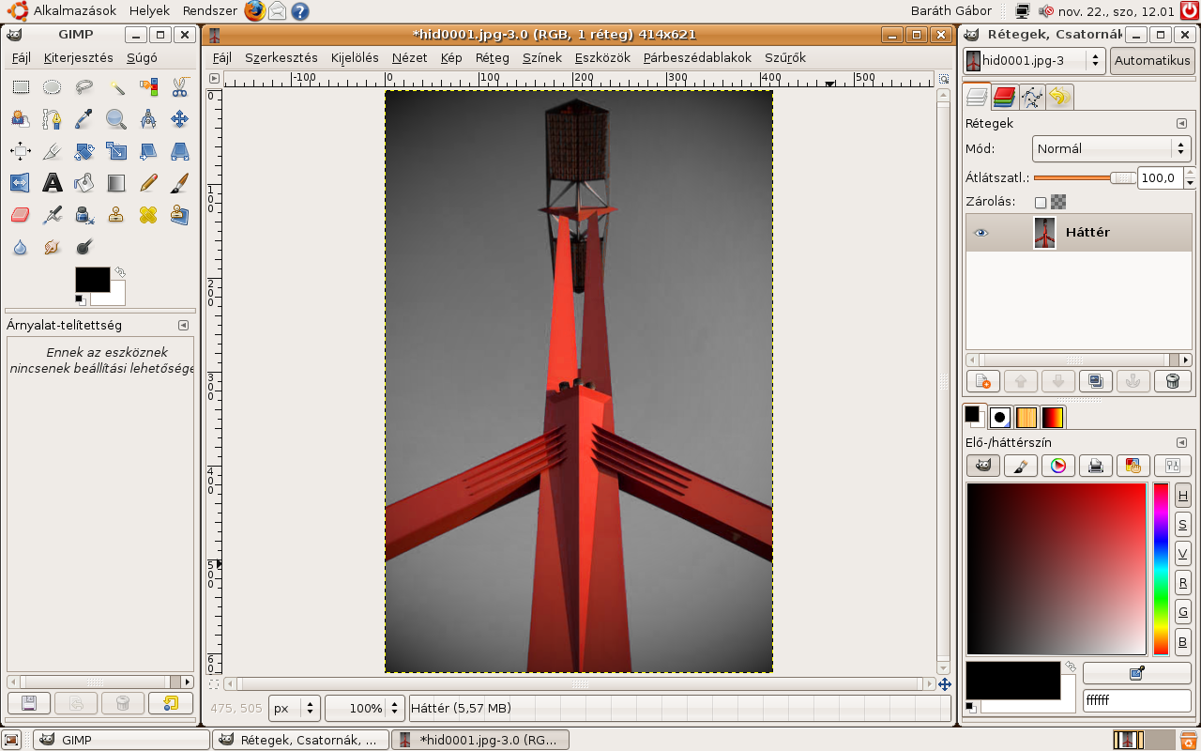Screen dimensions: 1201x751
Task: Select the G green radio button
Action: pyautogui.click(x=1183, y=612)
